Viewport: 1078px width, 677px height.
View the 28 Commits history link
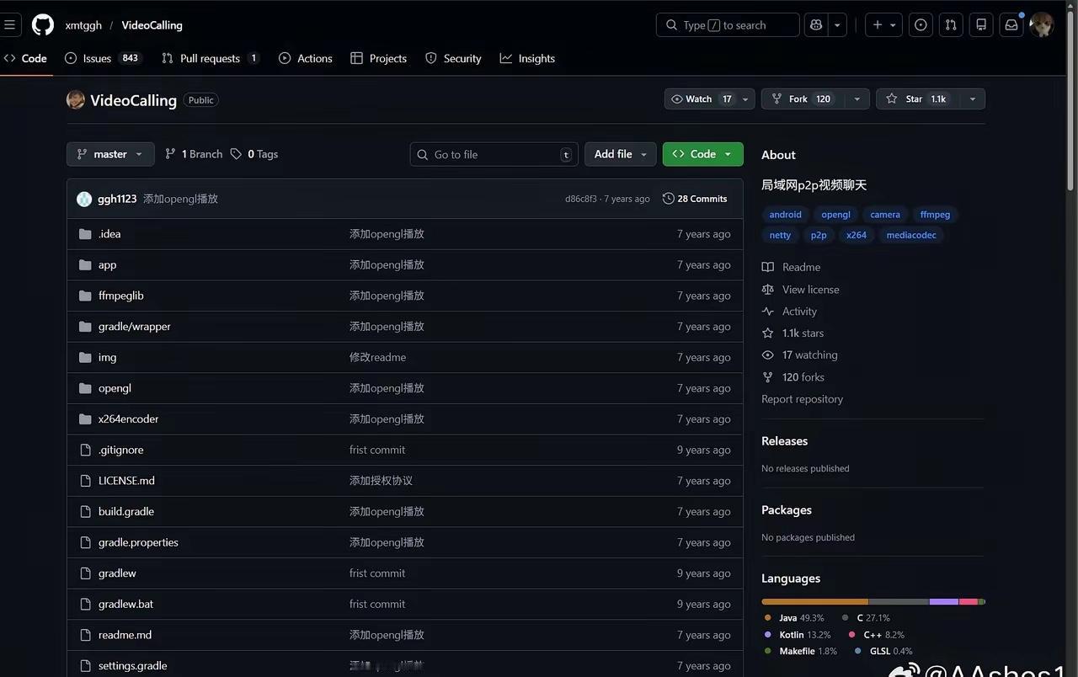695,199
